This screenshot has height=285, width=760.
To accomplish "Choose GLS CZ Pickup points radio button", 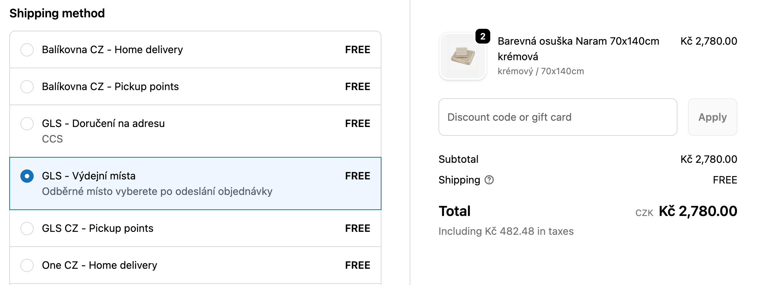I will click(x=27, y=228).
